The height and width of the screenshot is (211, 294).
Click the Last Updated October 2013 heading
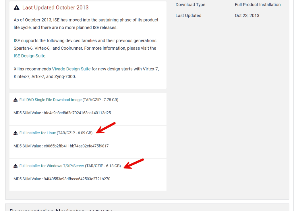pos(55,7)
